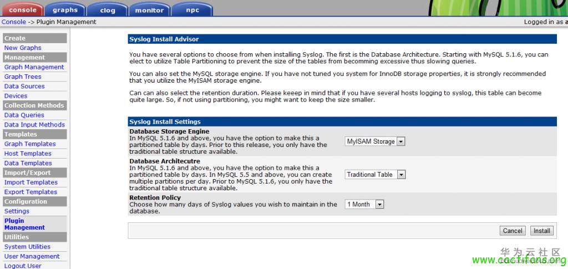Go to Graph Management
This screenshot has height=269, width=568.
[34, 67]
